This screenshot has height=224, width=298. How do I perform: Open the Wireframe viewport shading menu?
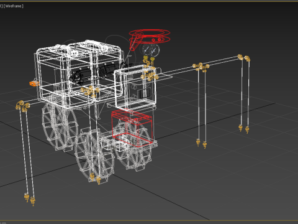pyautogui.click(x=14, y=6)
